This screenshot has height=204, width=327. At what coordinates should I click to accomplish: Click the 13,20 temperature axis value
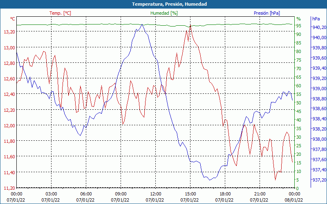(9, 32)
